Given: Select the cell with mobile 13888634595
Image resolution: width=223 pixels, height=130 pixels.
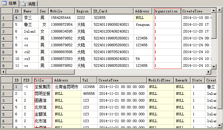Looking at the screenshot, I should [x=62, y=31].
